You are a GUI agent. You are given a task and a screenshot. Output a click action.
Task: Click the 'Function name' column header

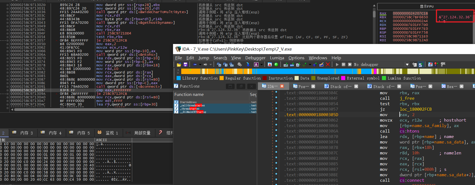pos(211,95)
